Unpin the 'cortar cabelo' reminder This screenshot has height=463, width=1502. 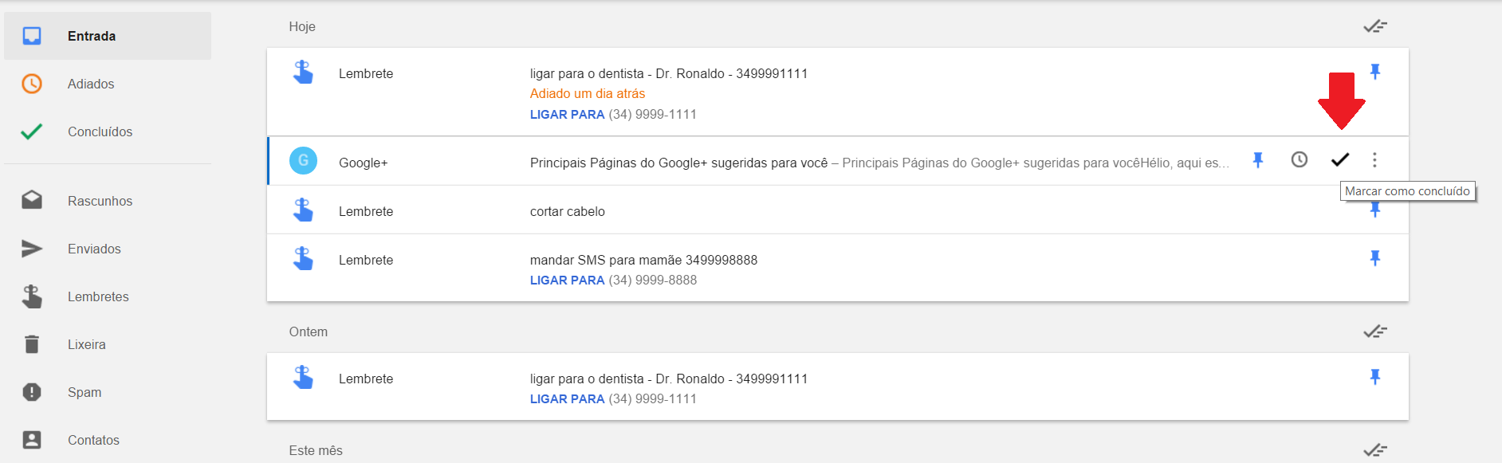(x=1375, y=210)
